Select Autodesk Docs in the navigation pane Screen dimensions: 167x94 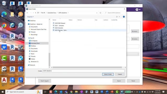click(34, 43)
